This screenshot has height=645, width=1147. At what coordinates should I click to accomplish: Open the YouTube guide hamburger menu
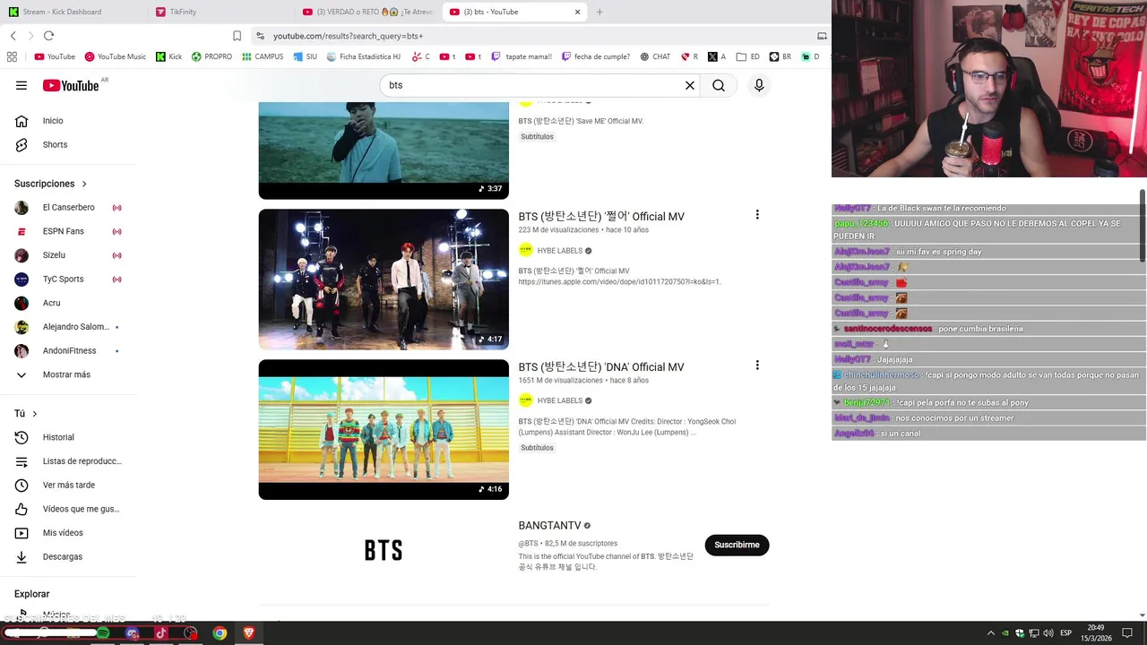22,85
